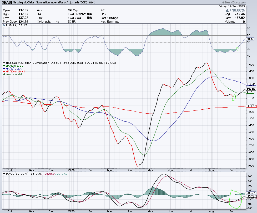Click the Next Earnings label
This screenshot has height=213, width=257.
(x=110, y=22)
